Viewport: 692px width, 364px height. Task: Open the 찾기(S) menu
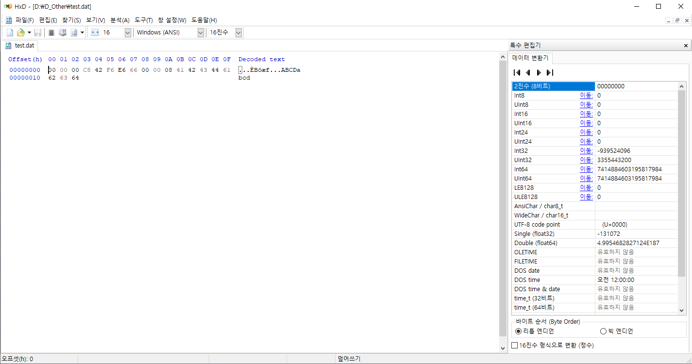[71, 20]
